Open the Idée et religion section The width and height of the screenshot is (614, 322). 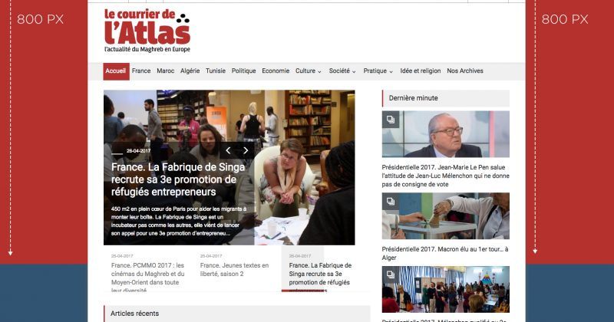pyautogui.click(x=420, y=71)
